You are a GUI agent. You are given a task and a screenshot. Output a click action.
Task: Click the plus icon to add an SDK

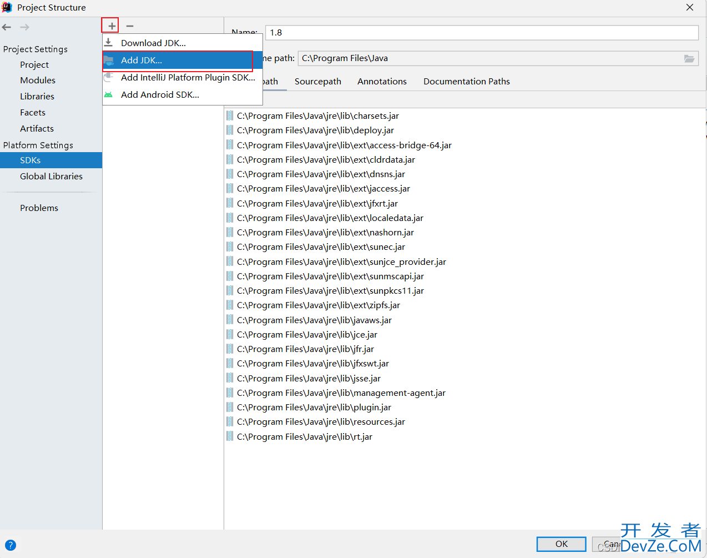pyautogui.click(x=112, y=26)
